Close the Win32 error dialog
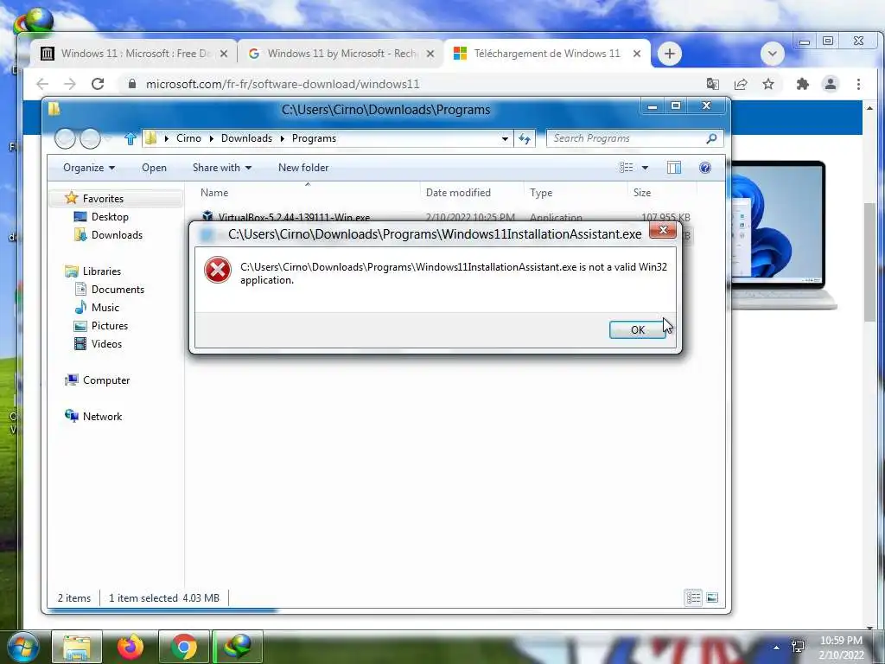The image size is (885, 664). pyautogui.click(x=663, y=230)
